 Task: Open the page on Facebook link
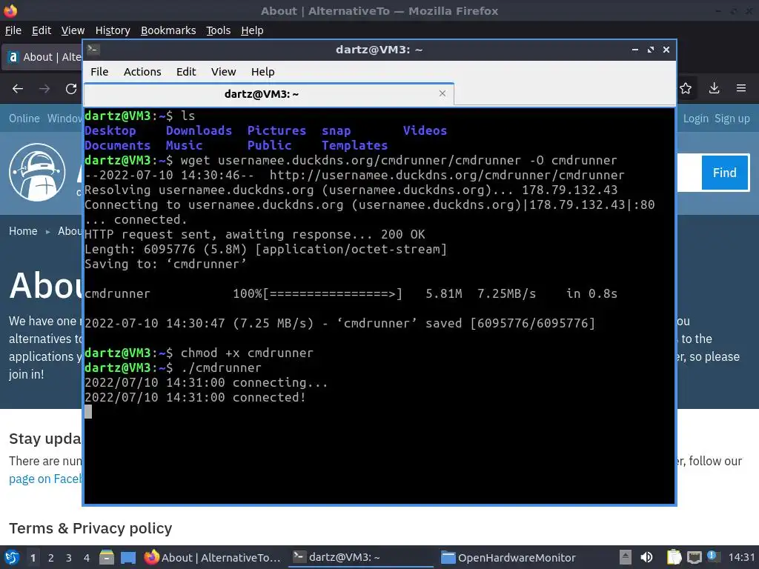45,479
